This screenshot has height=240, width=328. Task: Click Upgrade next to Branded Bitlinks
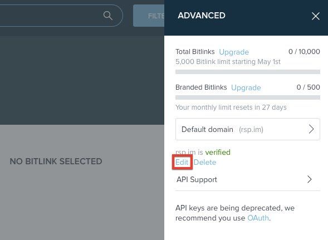[x=246, y=87]
